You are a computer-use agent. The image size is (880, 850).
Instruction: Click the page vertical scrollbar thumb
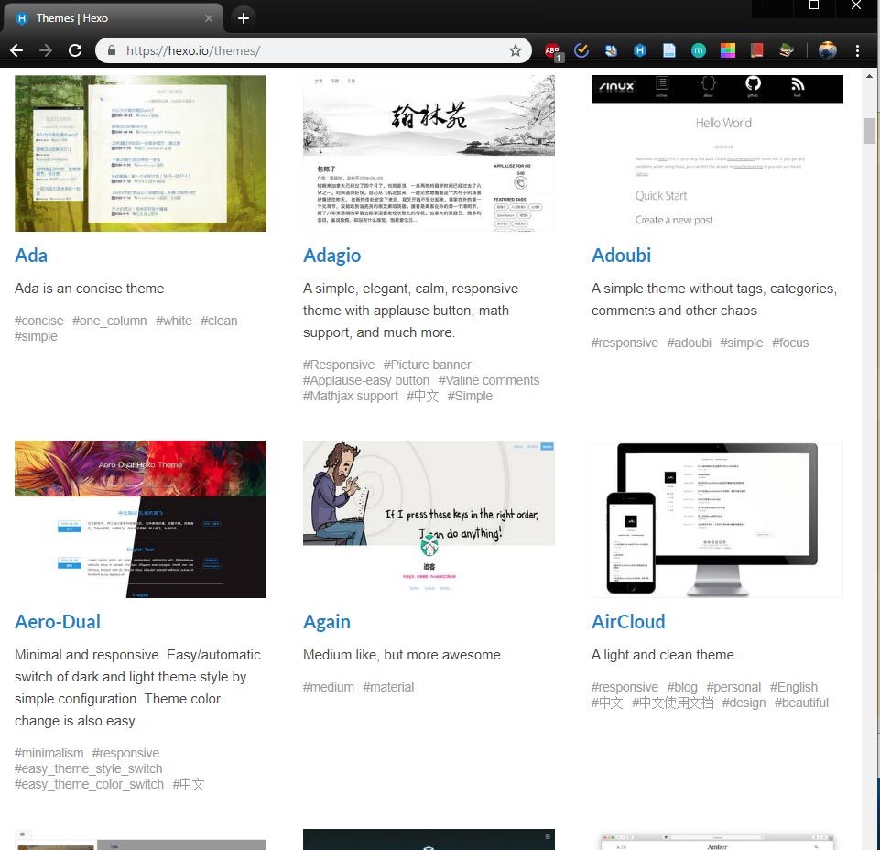click(869, 131)
